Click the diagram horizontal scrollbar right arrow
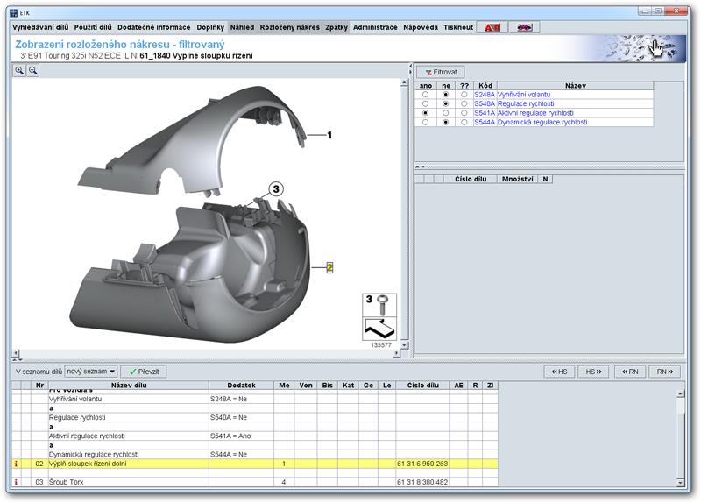This screenshot has height=503, width=701. (x=396, y=353)
